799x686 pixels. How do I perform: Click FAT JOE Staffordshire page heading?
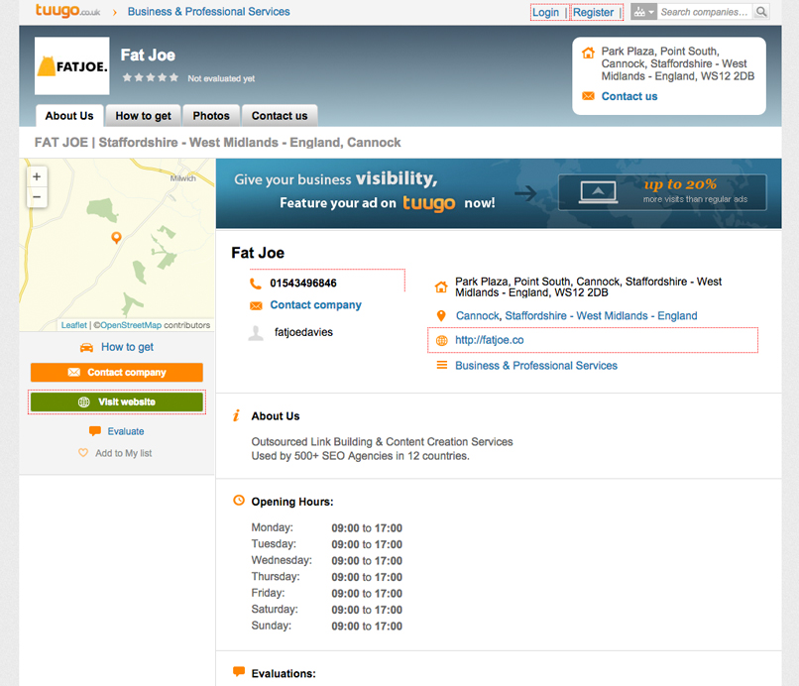[217, 142]
